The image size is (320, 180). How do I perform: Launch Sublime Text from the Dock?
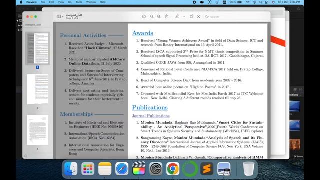coord(207,169)
